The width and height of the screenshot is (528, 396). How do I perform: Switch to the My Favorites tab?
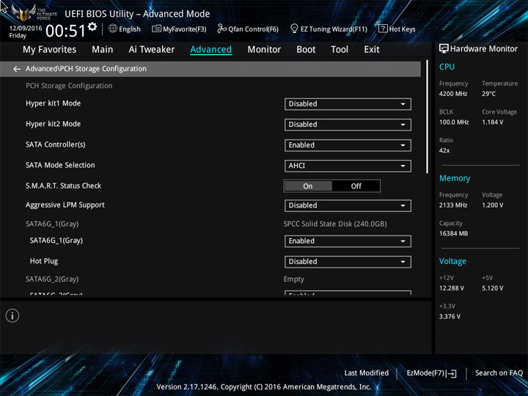(50, 50)
